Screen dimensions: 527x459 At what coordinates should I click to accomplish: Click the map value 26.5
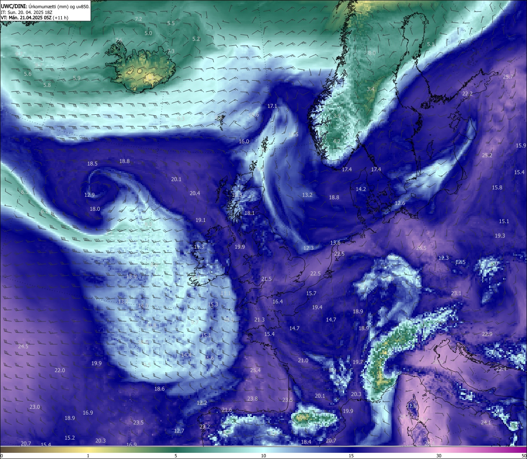[421, 248]
